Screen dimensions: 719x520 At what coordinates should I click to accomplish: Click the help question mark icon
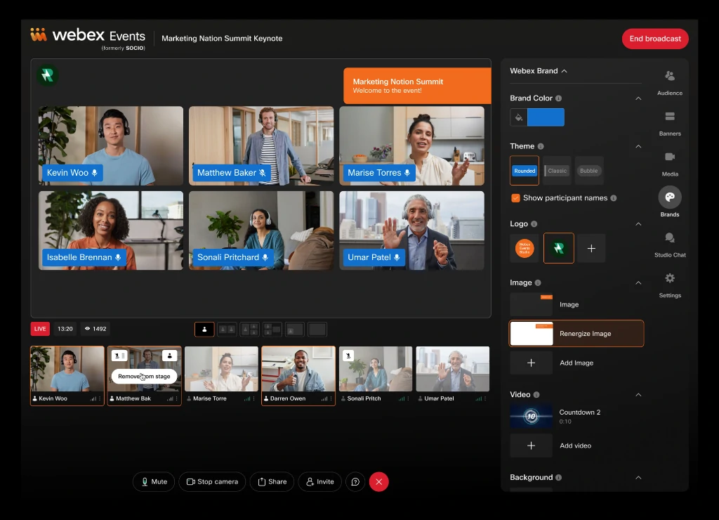[355, 481]
